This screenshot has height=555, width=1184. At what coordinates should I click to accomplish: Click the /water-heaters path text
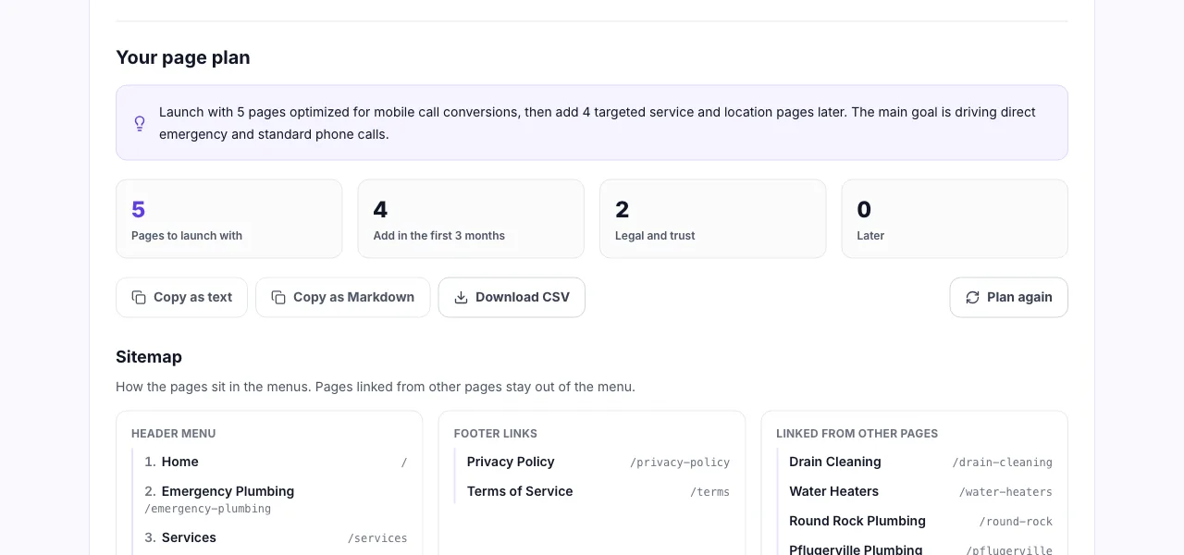[x=1006, y=492]
